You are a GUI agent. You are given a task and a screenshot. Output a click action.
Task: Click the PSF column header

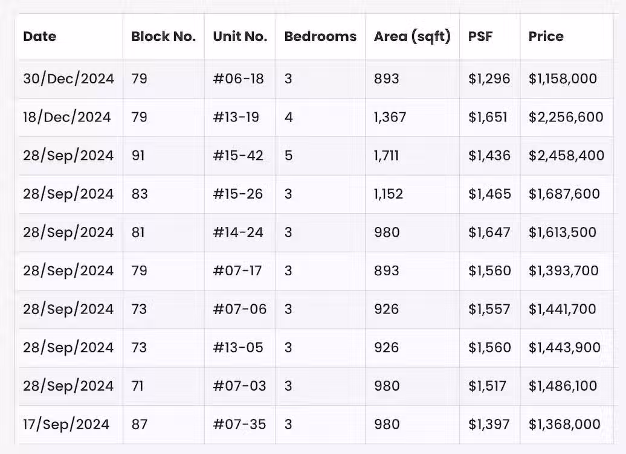(x=480, y=37)
